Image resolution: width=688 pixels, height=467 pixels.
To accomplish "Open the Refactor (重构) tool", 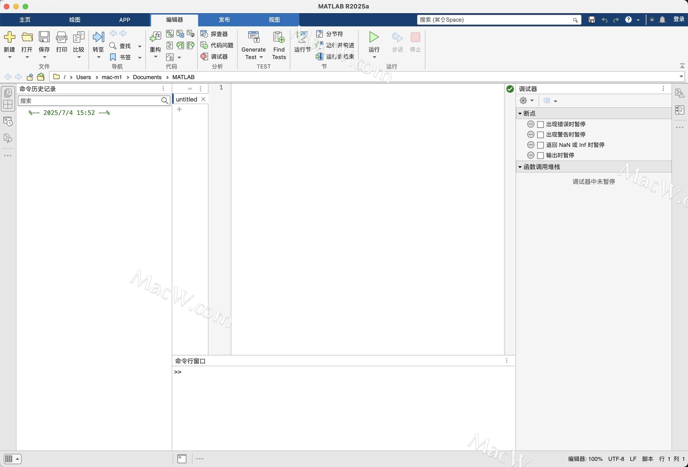I will coord(155,37).
